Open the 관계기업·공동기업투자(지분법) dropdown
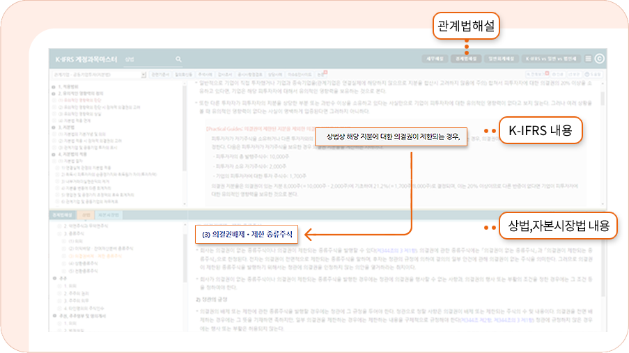This screenshot has width=629, height=353. (x=98, y=73)
